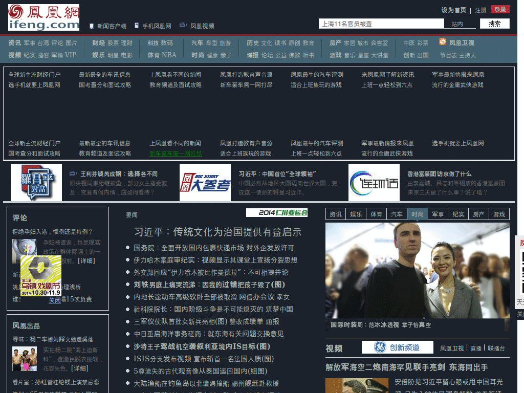524x393 pixels.
Task: Open the 军事 channel from top navigation
Action: click(31, 43)
